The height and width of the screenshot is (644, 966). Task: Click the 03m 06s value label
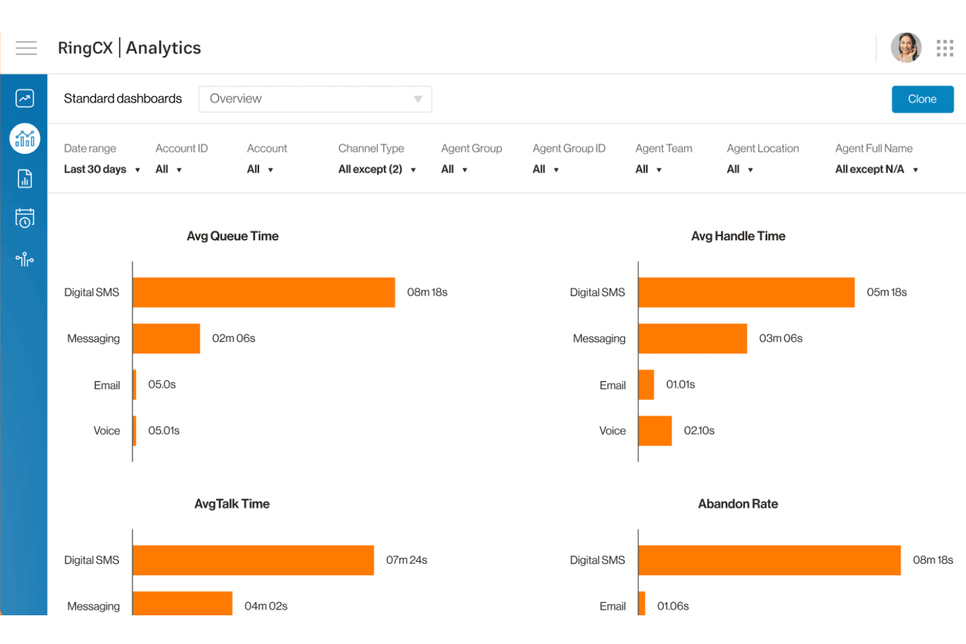point(781,338)
